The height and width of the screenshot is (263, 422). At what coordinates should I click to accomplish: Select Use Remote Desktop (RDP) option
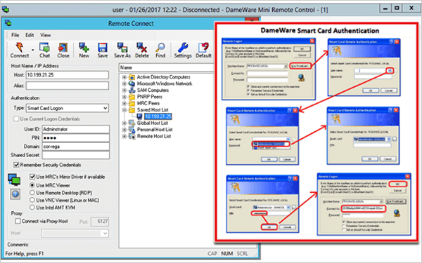point(32,193)
